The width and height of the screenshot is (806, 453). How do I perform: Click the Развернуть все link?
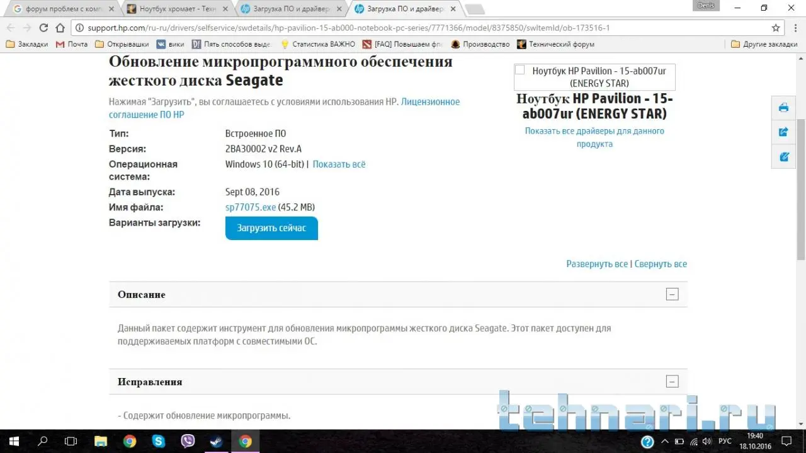click(597, 264)
